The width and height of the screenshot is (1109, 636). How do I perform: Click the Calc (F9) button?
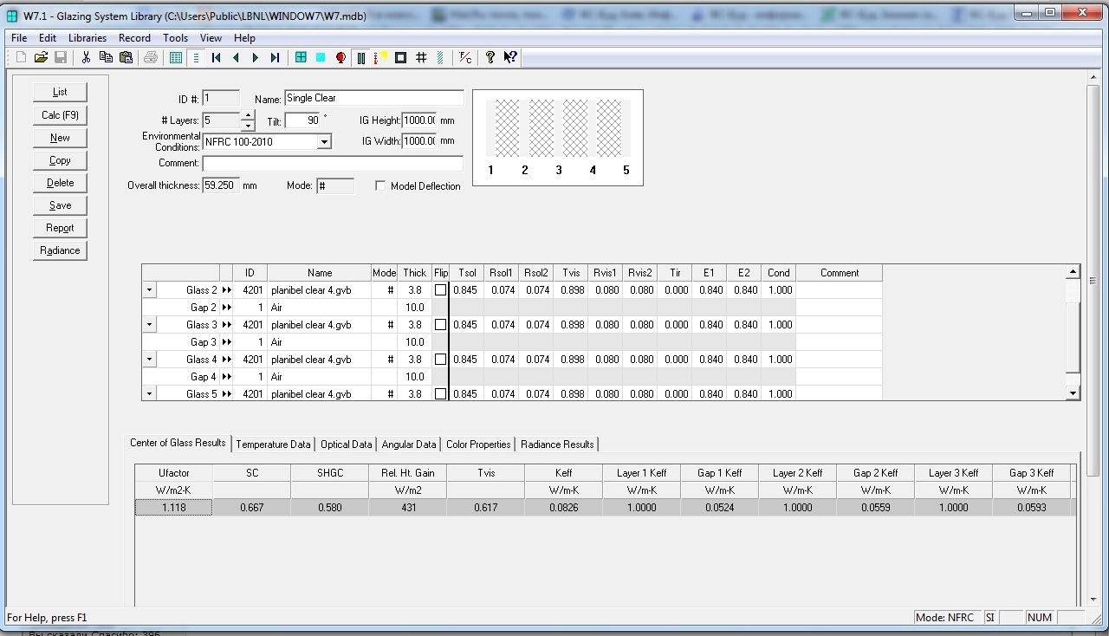click(x=60, y=115)
